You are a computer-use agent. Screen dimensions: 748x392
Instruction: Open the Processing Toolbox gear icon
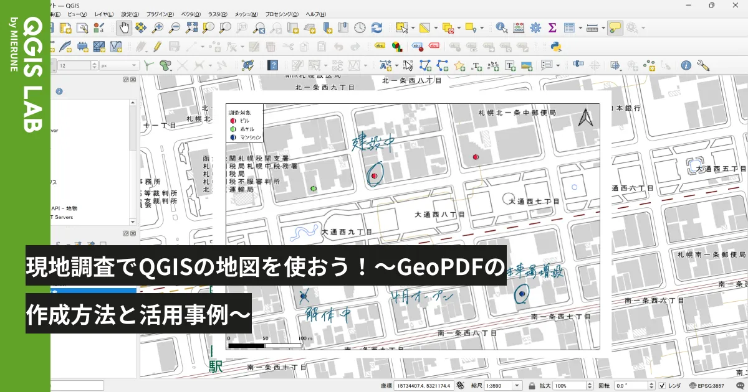(535, 27)
